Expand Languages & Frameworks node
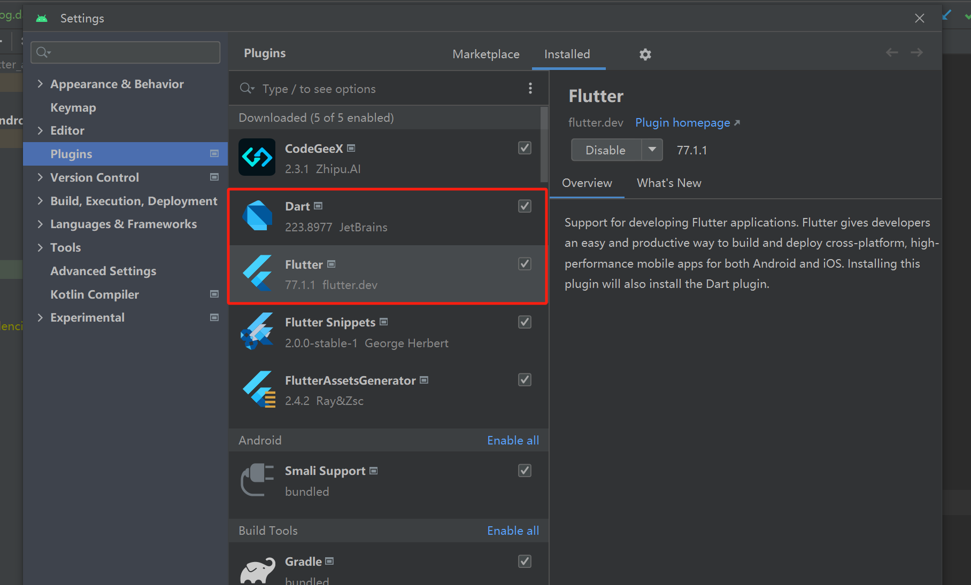 click(x=40, y=224)
